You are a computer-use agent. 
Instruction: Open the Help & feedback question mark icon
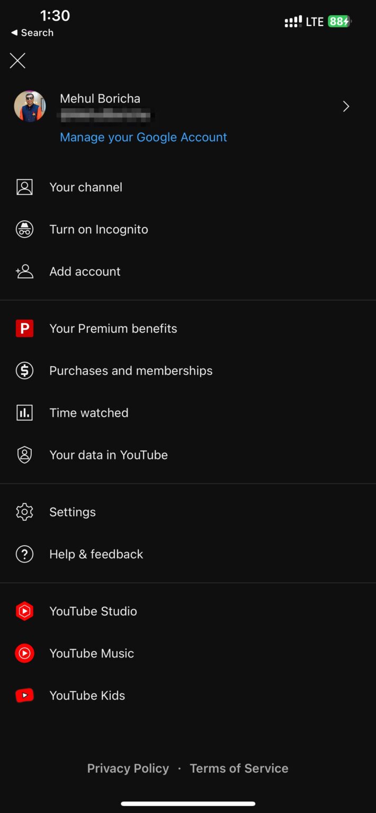[24, 554]
